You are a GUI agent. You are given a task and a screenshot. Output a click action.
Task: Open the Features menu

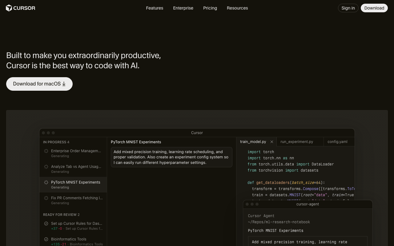155,8
